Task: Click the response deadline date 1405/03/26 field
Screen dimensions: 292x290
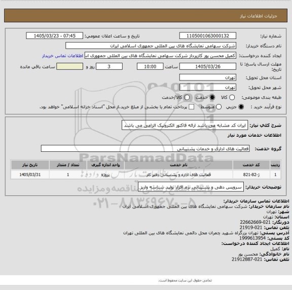Action: 208,66
